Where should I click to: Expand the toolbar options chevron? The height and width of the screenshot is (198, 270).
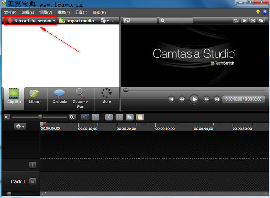[113, 21]
